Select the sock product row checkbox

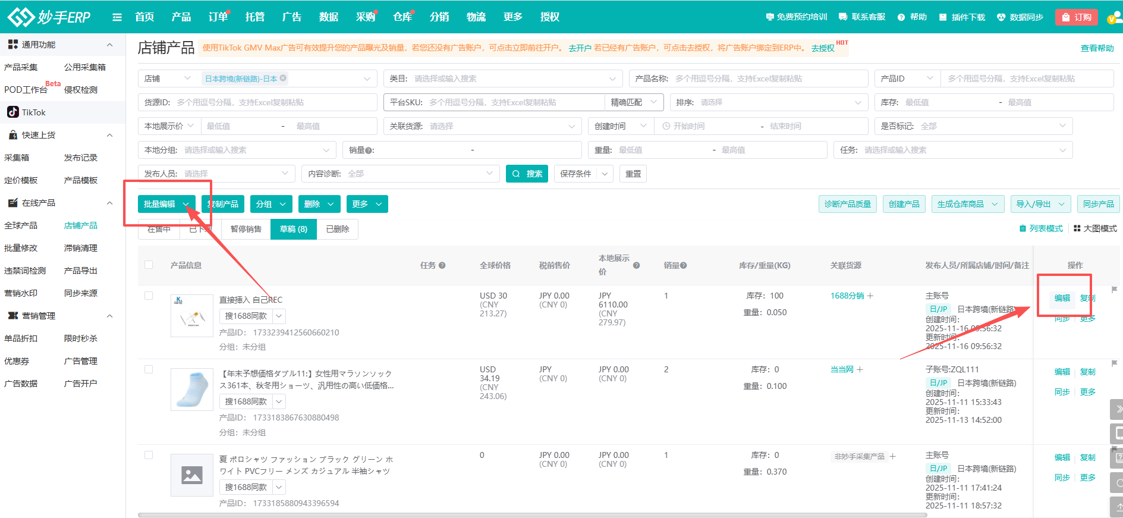[149, 369]
